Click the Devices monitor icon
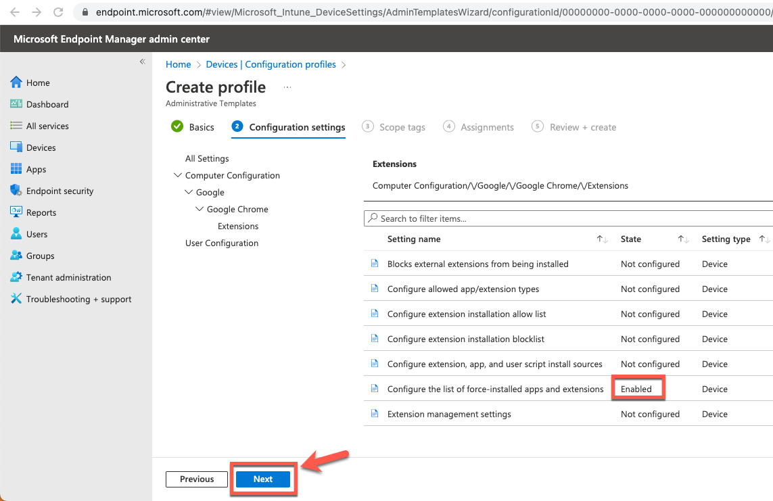The height and width of the screenshot is (501, 773). [x=16, y=147]
